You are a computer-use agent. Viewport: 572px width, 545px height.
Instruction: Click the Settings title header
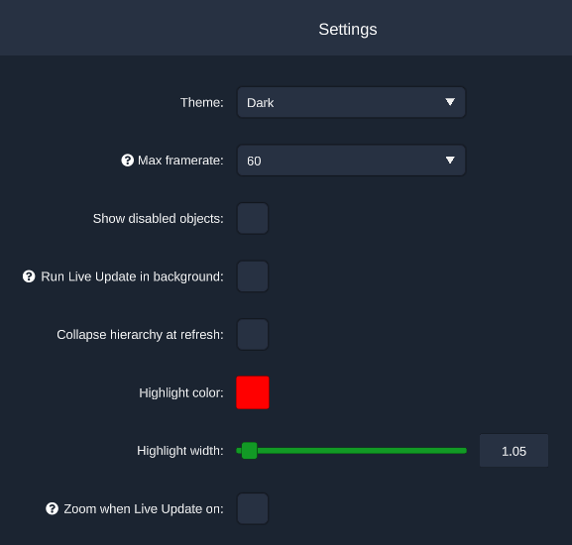point(348,29)
